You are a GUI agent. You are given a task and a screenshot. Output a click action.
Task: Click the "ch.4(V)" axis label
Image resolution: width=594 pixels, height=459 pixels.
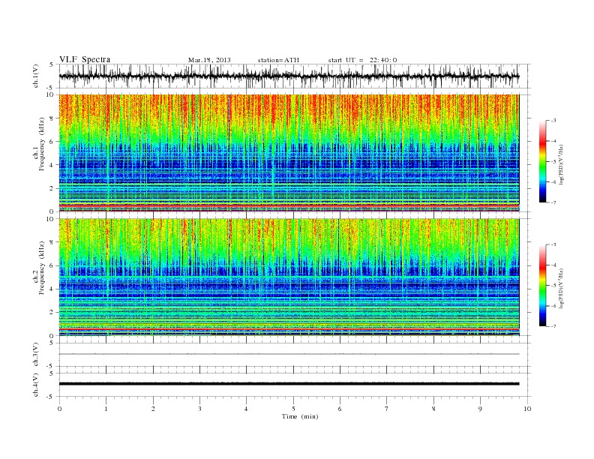pyautogui.click(x=36, y=385)
